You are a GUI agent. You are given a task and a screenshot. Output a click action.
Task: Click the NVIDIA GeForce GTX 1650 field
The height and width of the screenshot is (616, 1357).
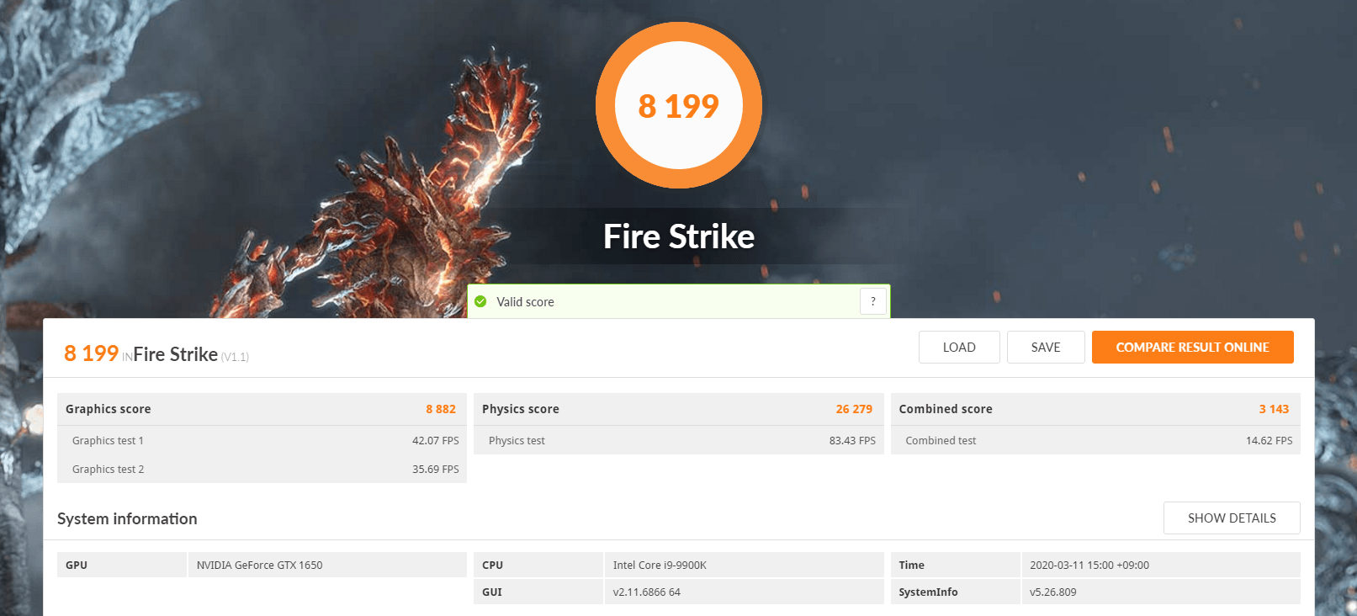click(327, 565)
